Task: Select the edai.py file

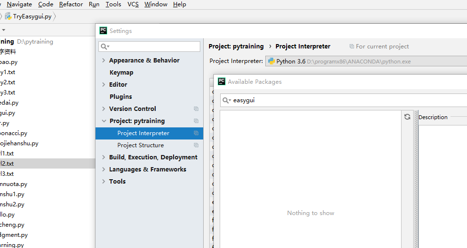Action: point(9,103)
